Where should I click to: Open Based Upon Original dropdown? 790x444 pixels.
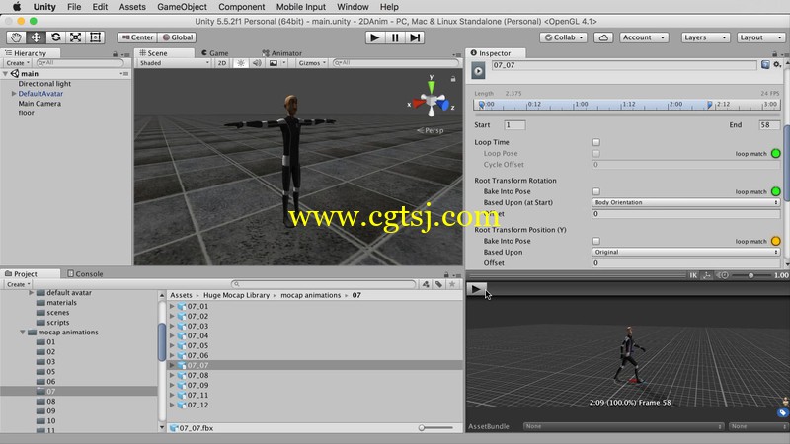(x=685, y=252)
